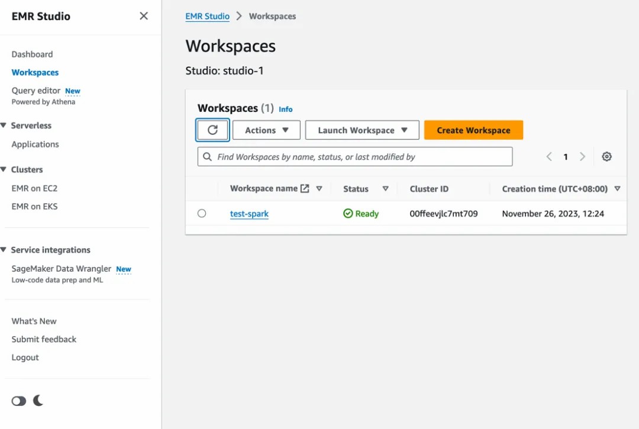Image resolution: width=639 pixels, height=429 pixels.
Task: Click the dark mode moon icon
Action: point(38,401)
